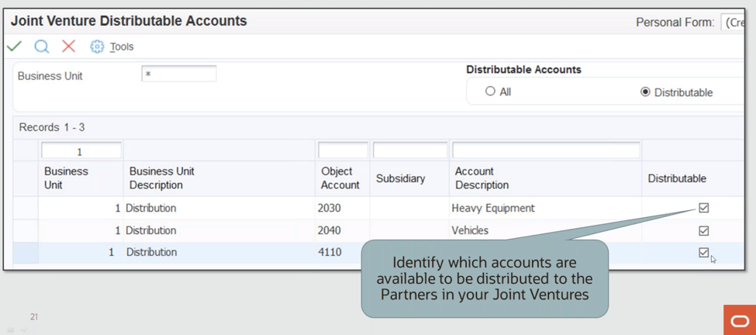Open the Tools menu label
The height and width of the screenshot is (335, 756).
click(x=122, y=47)
